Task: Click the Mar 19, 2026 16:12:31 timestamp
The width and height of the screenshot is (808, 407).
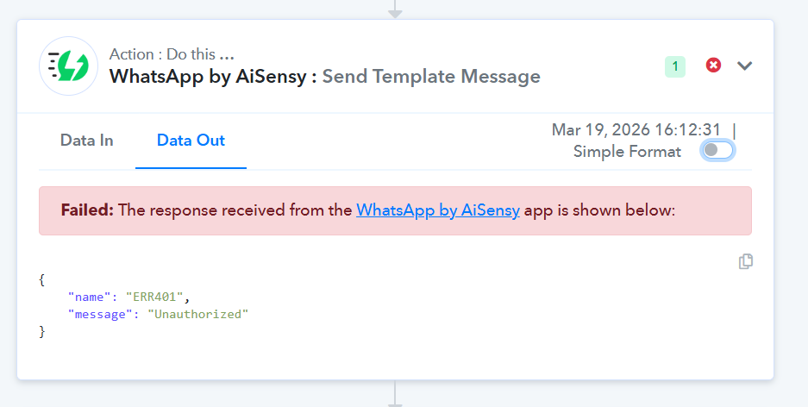Action: (x=636, y=130)
